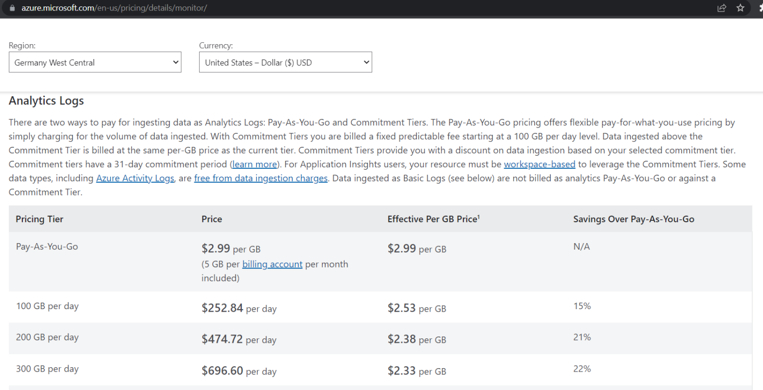Click the Savings Over Pay-As-You-Go header
763x390 pixels.
coord(634,219)
